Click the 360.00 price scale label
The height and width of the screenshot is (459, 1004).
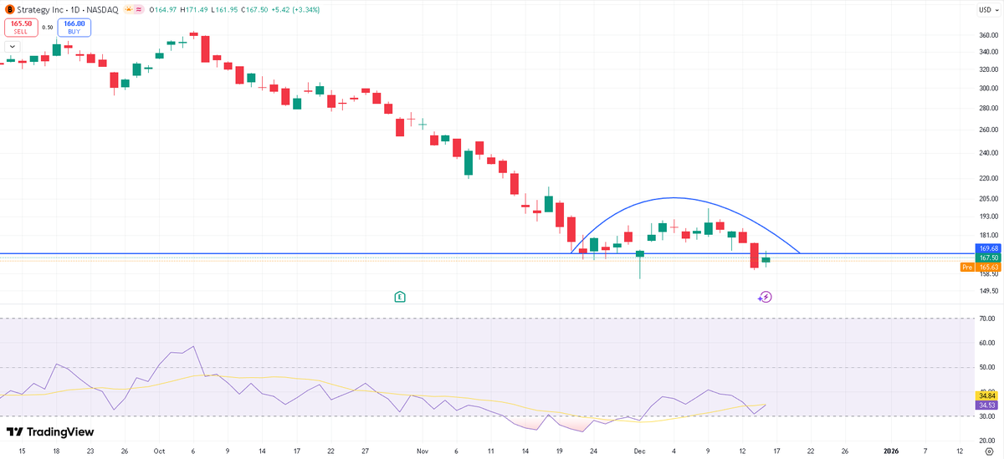(x=987, y=35)
